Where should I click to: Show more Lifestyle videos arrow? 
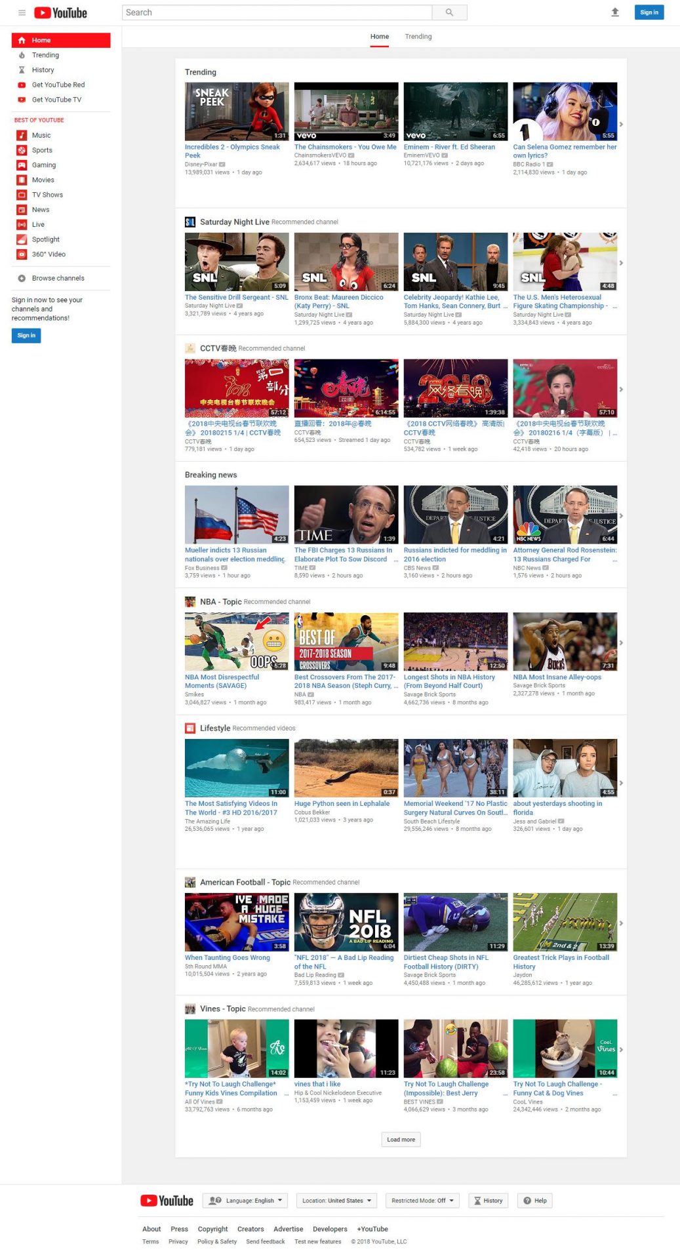(x=621, y=783)
